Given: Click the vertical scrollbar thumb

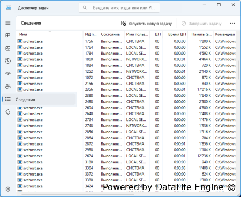Looking at the screenshot, I should 238,70.
